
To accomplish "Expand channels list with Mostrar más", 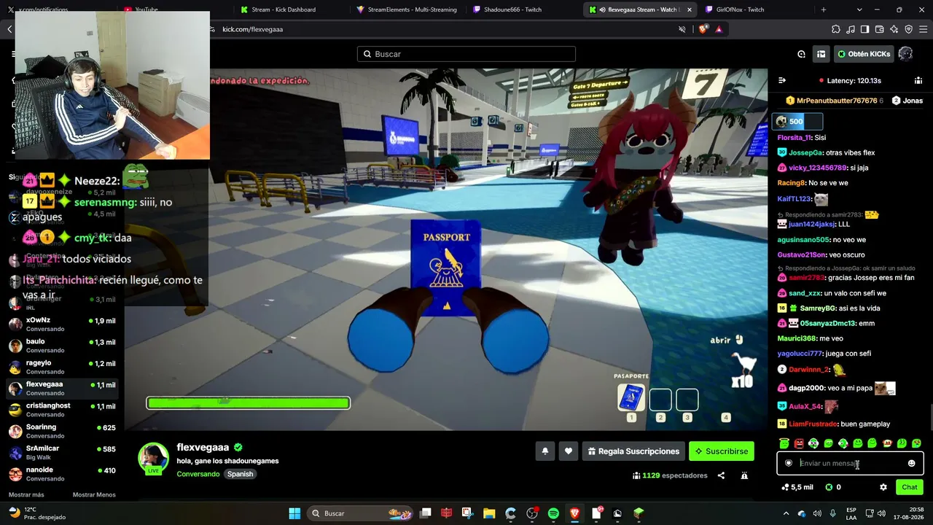I will pos(26,494).
